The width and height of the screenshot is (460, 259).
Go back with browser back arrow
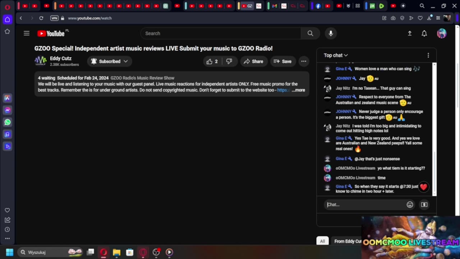21,18
